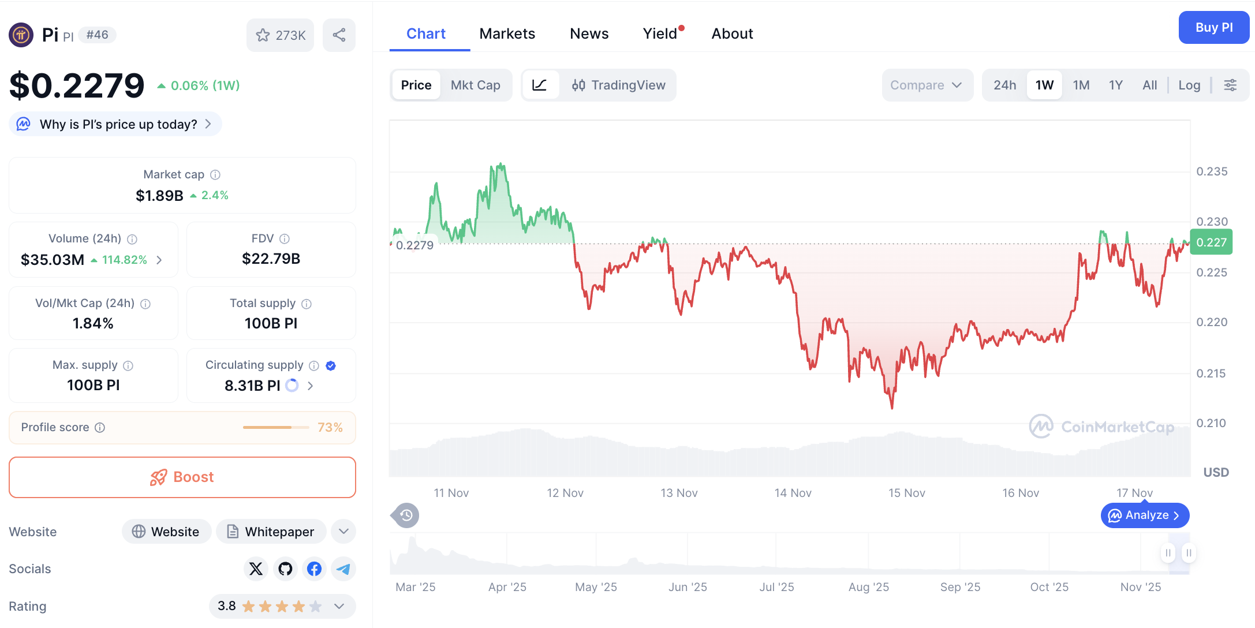Expand the Rating details chevron
This screenshot has height=628, width=1255.
(338, 606)
